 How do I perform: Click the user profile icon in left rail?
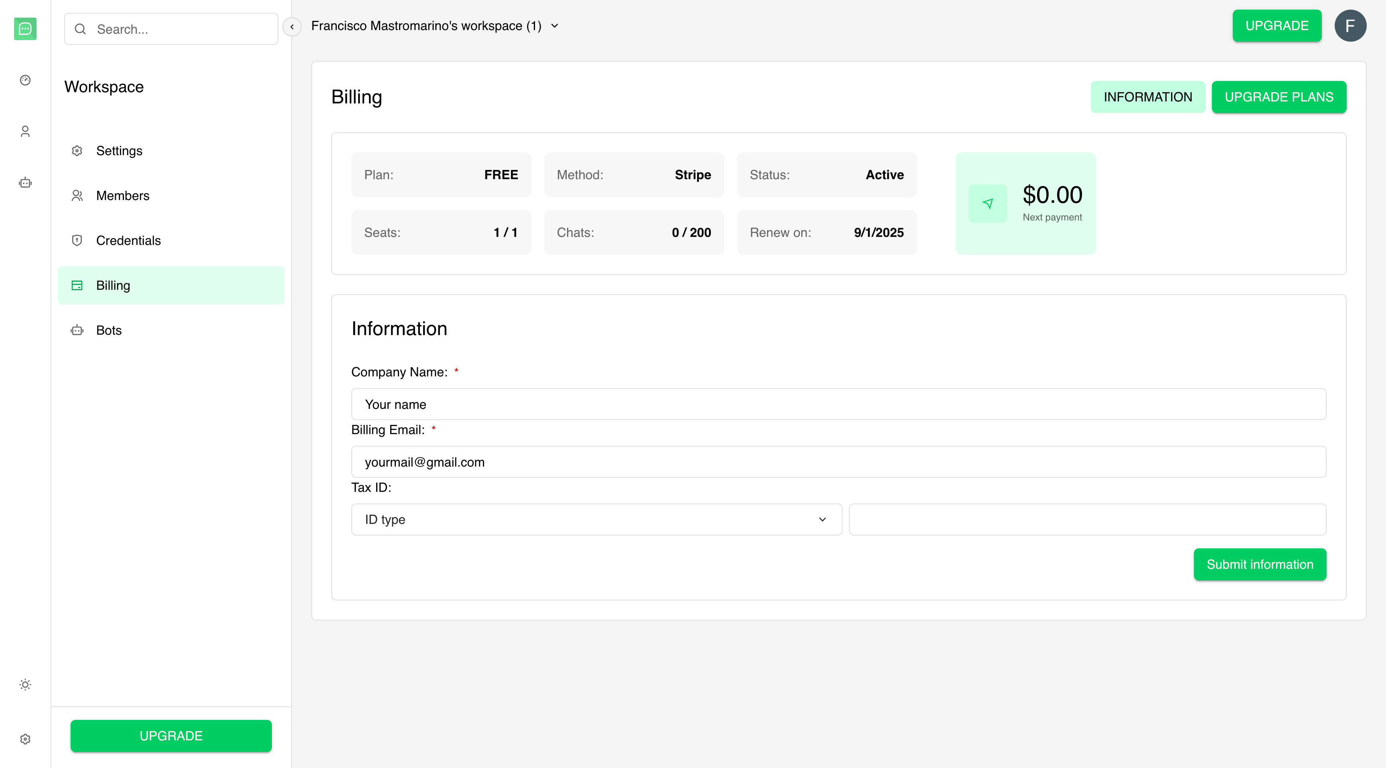[x=25, y=131]
